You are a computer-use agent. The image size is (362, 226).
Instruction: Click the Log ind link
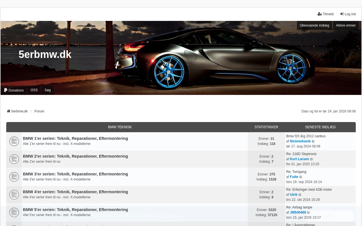[348, 14]
